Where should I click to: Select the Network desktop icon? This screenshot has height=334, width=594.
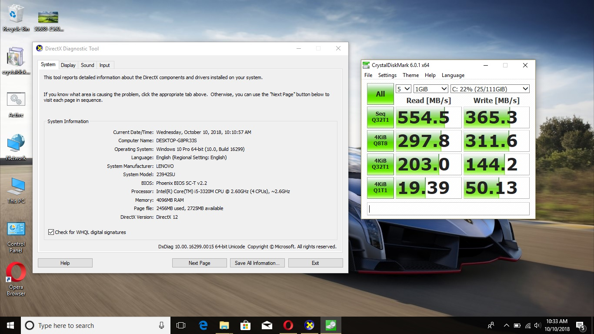16,147
